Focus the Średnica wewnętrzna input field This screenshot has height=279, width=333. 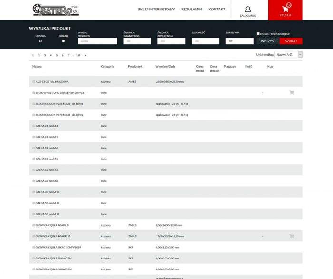tap(137, 41)
